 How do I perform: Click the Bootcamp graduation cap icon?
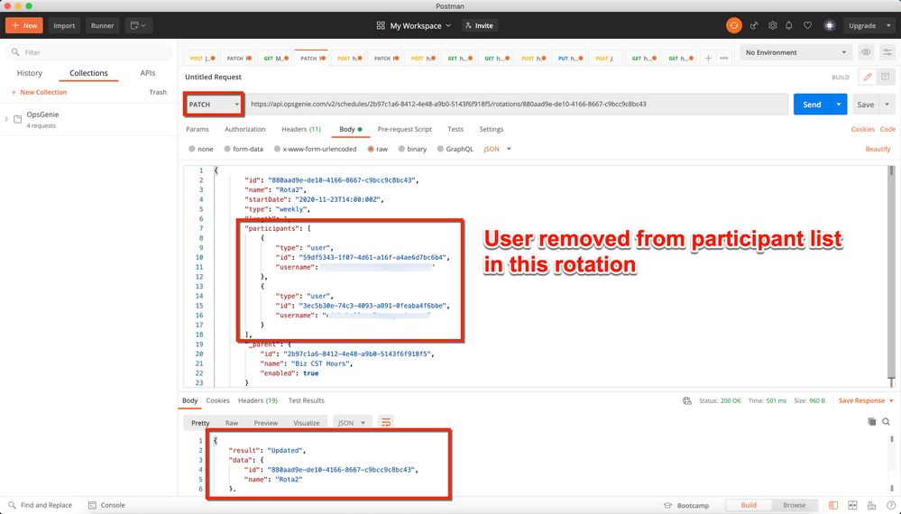tap(667, 505)
